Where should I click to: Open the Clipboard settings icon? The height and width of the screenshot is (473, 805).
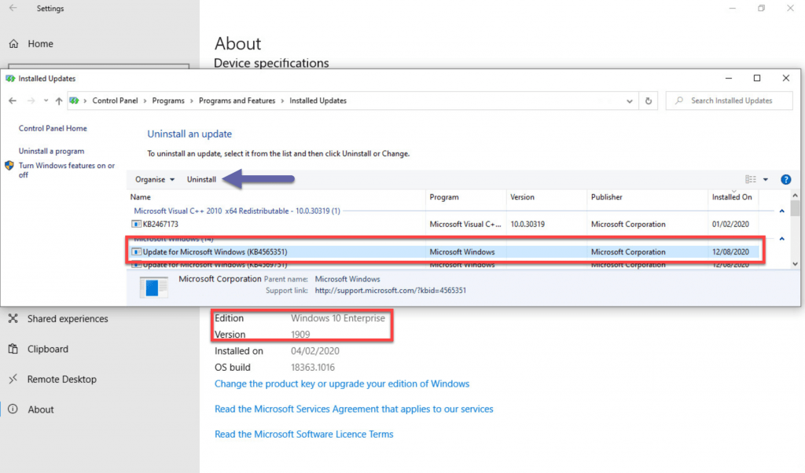[x=13, y=349]
